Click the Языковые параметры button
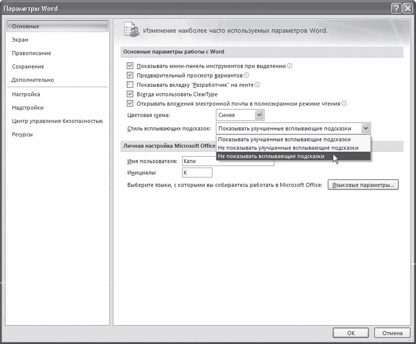This screenshot has width=416, height=344. 363,185
